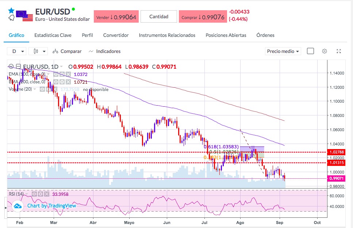The height and width of the screenshot is (228, 353).
Task: Click the 0.99071 current price label
Action: click(337, 178)
